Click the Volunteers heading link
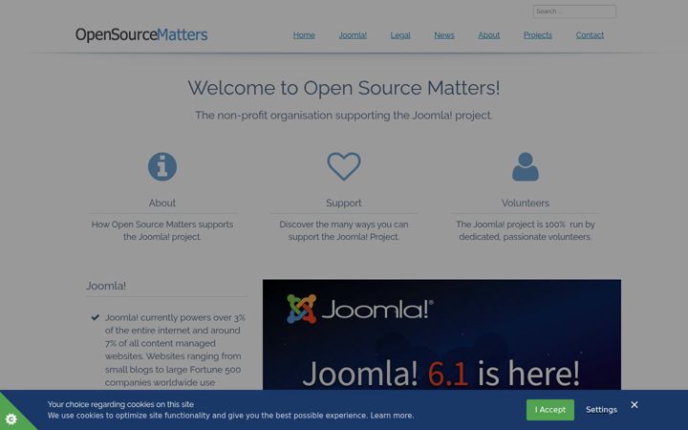The image size is (688, 430). tap(526, 203)
